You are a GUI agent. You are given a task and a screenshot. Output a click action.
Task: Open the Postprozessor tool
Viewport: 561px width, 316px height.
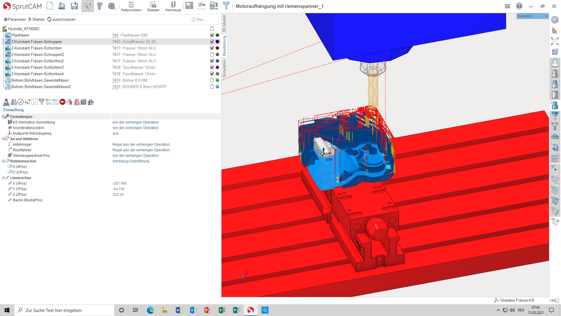pyautogui.click(x=131, y=6)
